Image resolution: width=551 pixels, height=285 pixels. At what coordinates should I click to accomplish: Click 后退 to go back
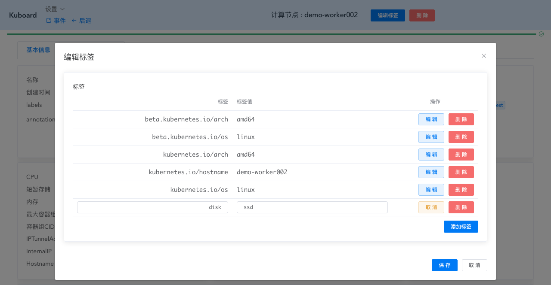[84, 20]
